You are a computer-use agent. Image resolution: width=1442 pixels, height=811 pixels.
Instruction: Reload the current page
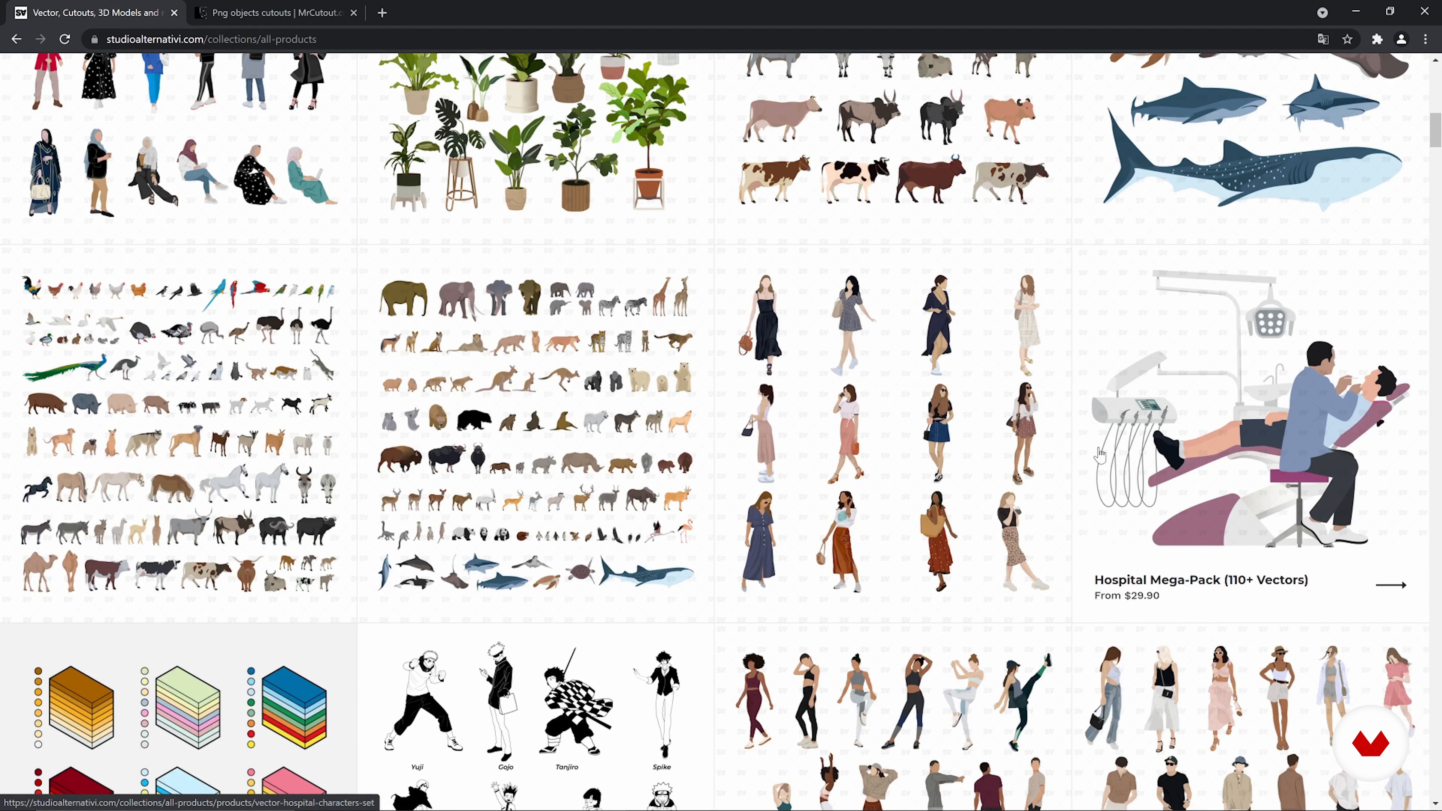pos(65,39)
